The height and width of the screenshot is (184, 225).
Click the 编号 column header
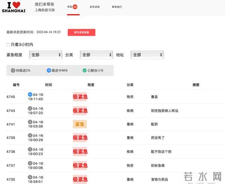coord(16,85)
